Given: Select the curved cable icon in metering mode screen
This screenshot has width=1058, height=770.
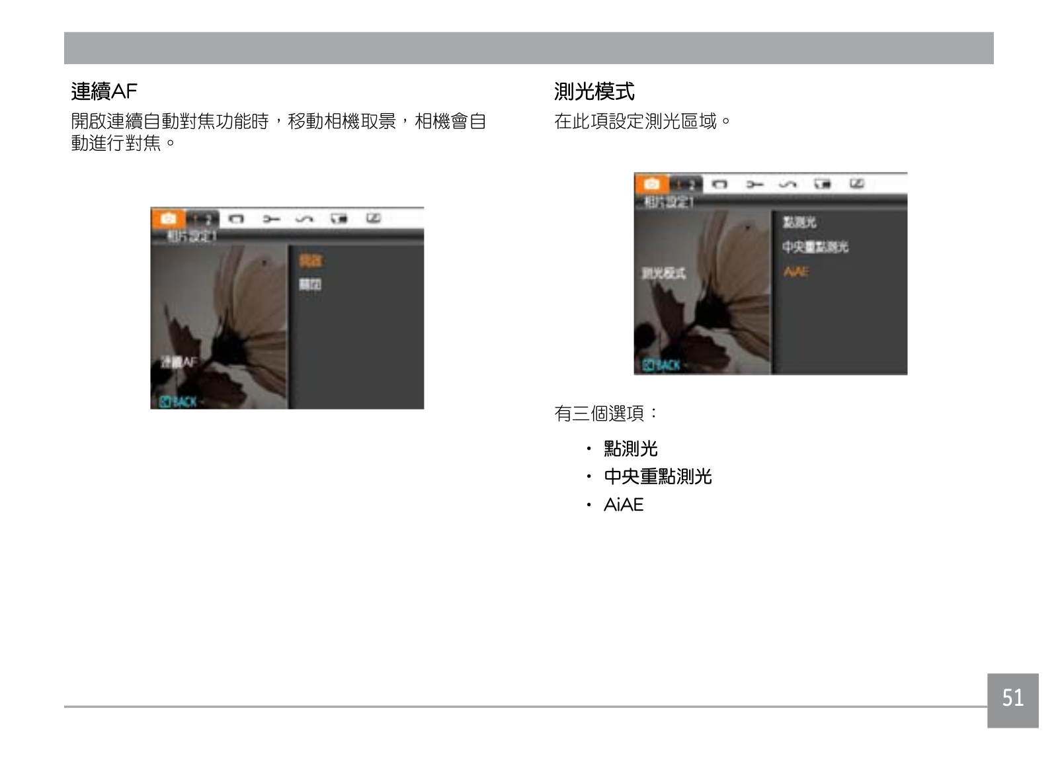Looking at the screenshot, I should (x=788, y=185).
